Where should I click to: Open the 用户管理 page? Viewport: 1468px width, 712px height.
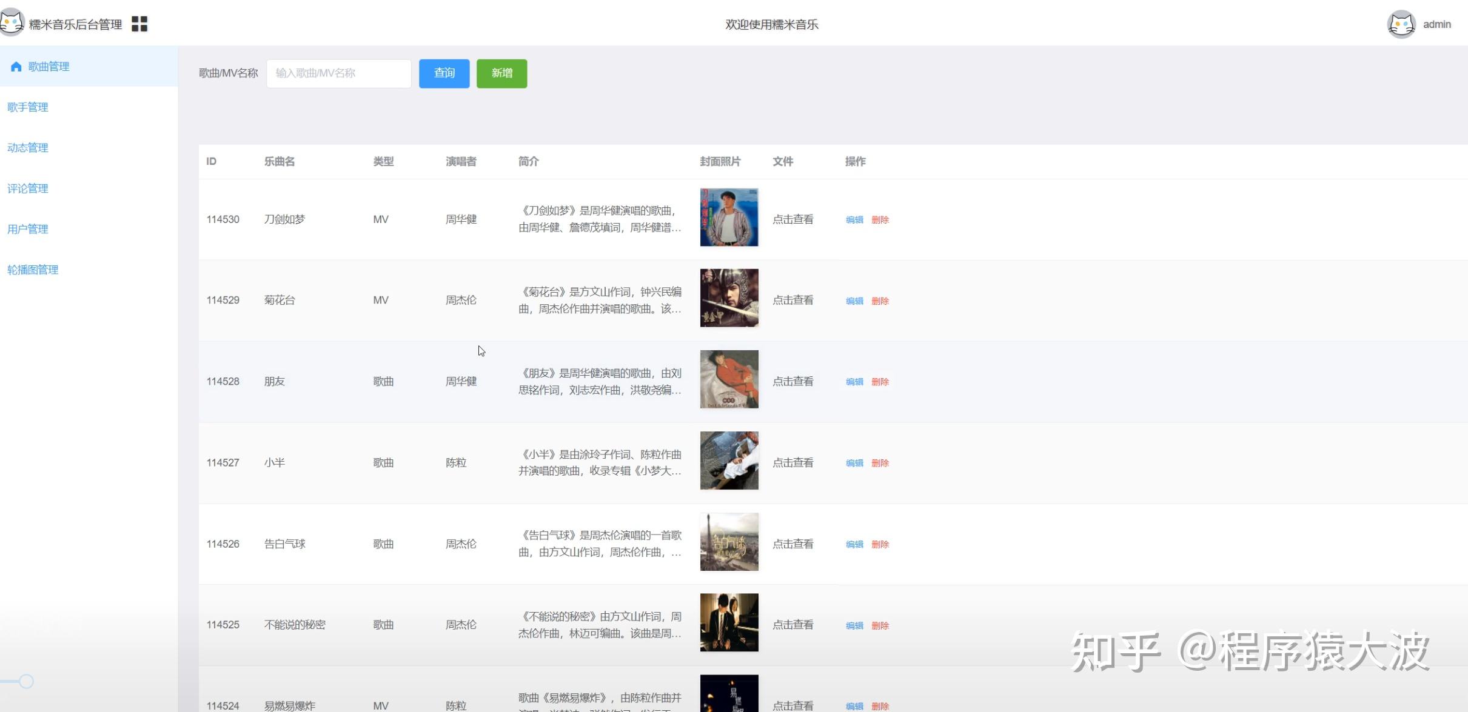pyautogui.click(x=28, y=229)
